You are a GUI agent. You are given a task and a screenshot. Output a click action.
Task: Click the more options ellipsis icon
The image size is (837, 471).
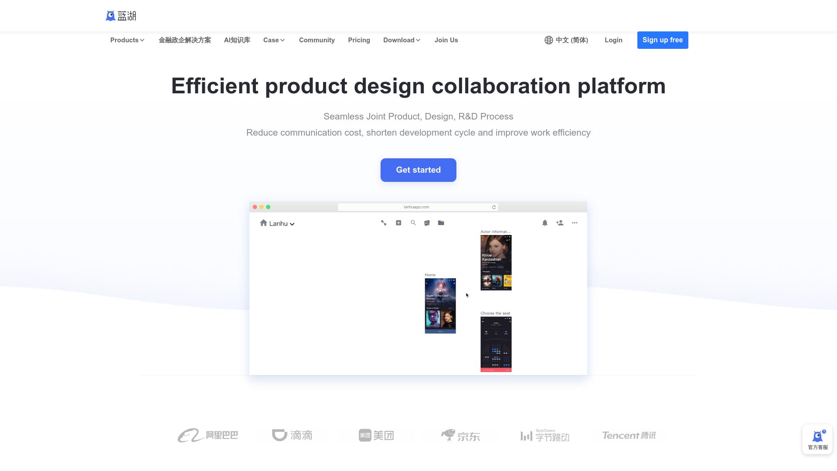[574, 223]
